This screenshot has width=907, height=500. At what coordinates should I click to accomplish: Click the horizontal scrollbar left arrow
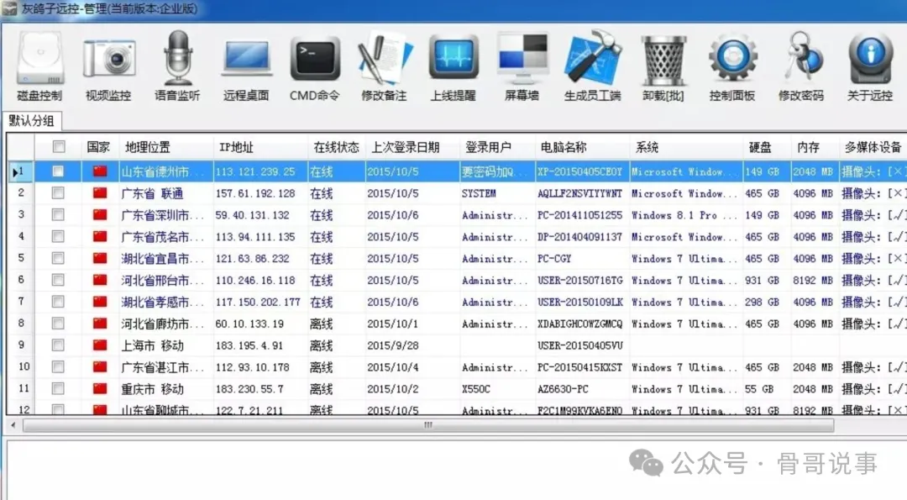pyautogui.click(x=13, y=424)
